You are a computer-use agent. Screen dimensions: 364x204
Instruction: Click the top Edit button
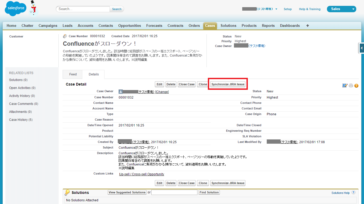[159, 84]
